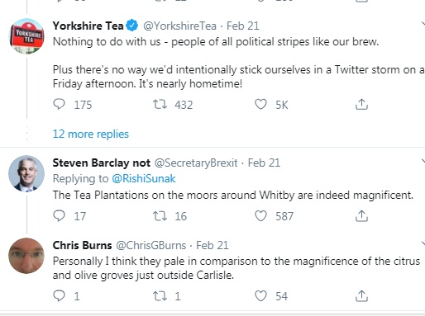
Task: Share the Tea Plantations tweet
Action: tap(361, 216)
